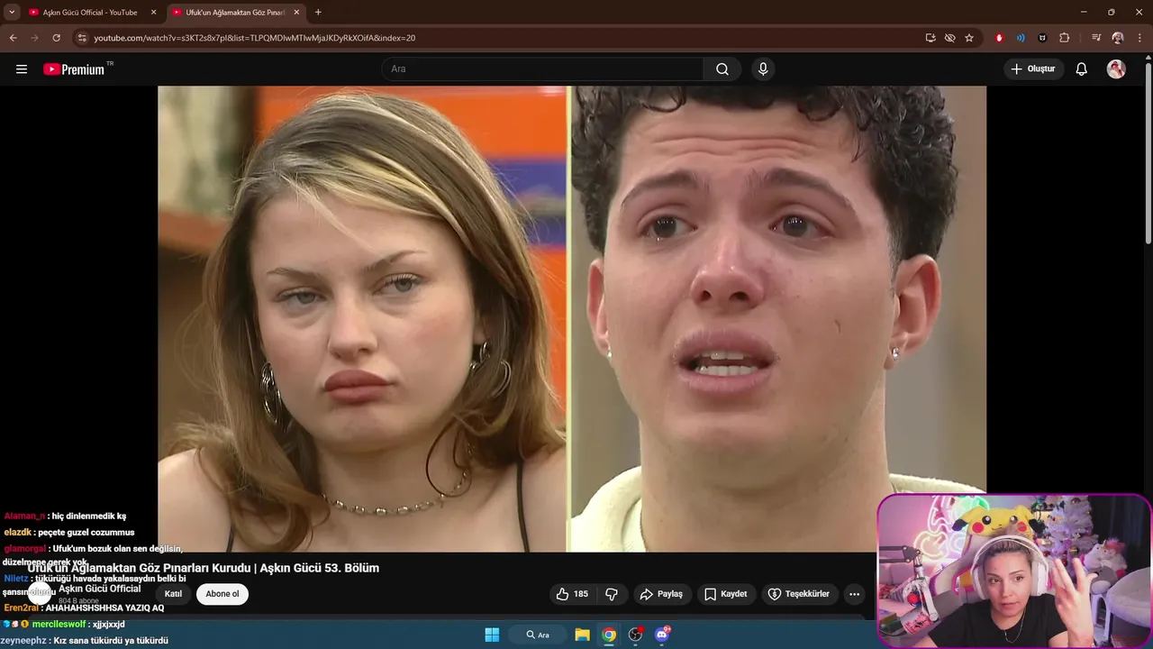Open YouTube notifications bell
The width and height of the screenshot is (1153, 649).
coord(1082,69)
